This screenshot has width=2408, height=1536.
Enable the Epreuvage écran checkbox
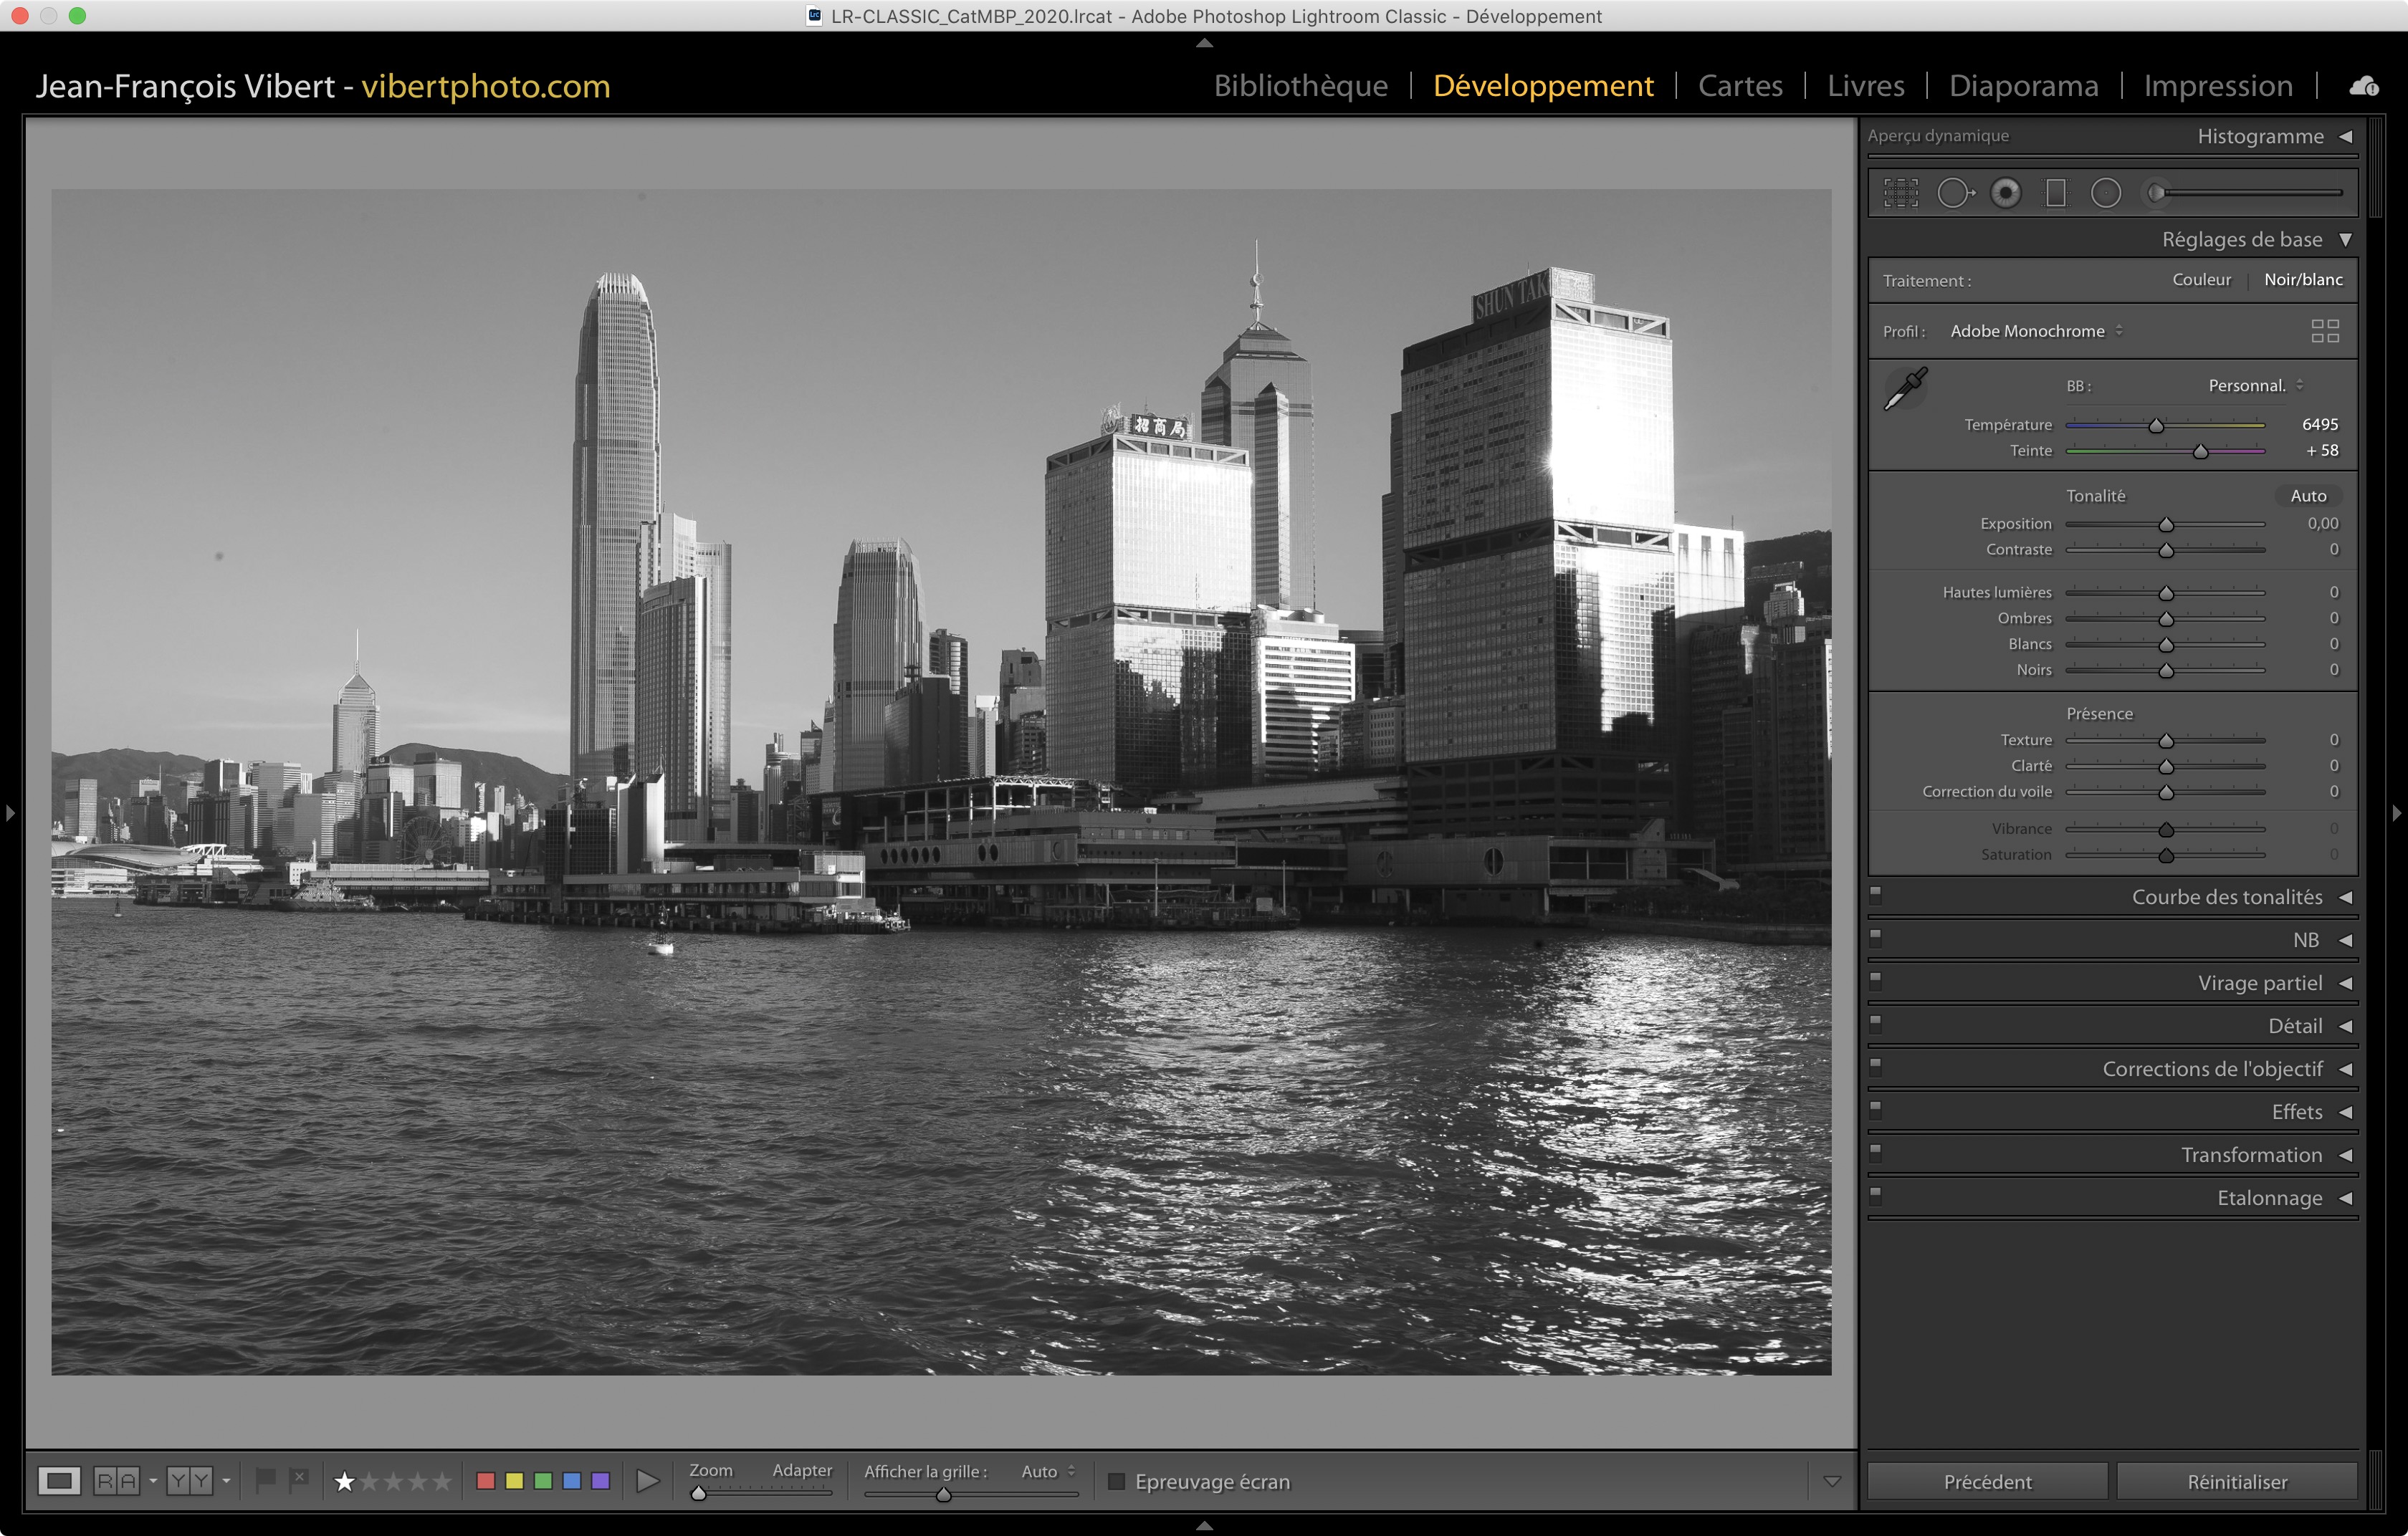[1117, 1481]
